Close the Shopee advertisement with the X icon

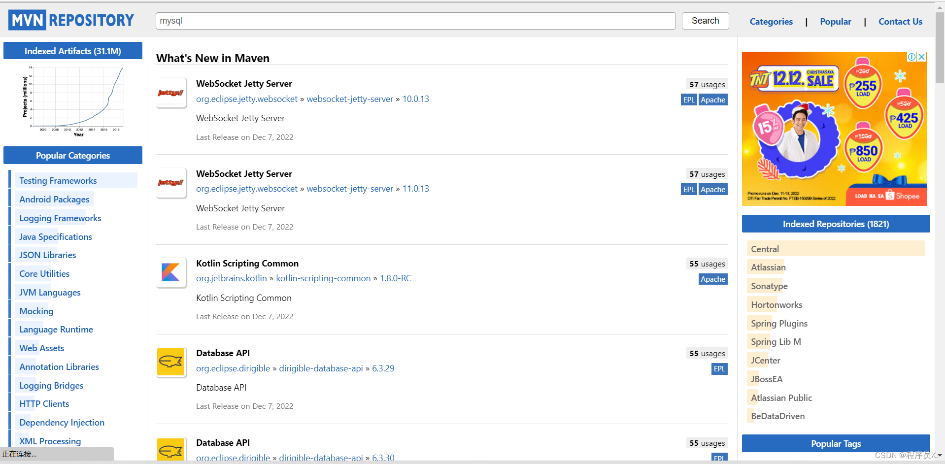pyautogui.click(x=921, y=57)
